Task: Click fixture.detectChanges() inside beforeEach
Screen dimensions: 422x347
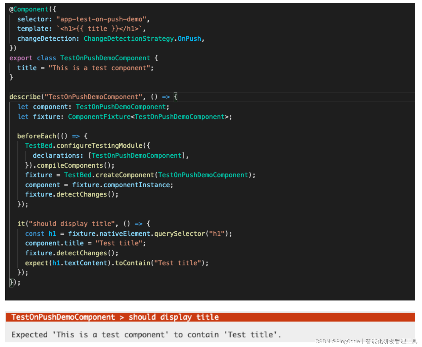Action: pos(72,194)
